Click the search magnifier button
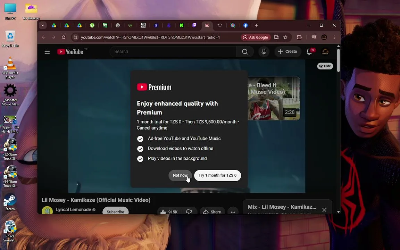 [245, 52]
